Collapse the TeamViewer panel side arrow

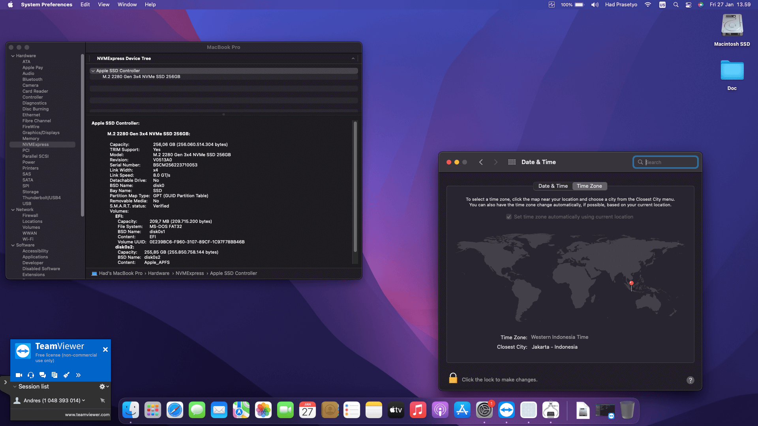point(5,382)
